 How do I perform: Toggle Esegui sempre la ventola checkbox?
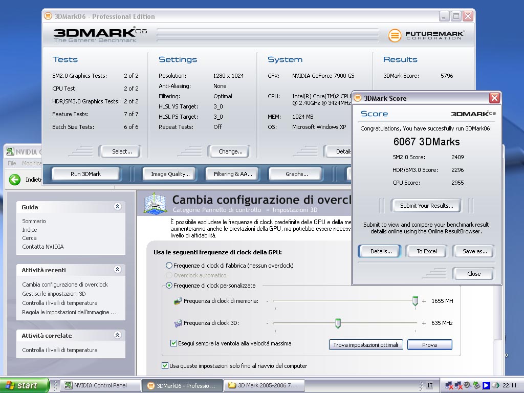(173, 343)
